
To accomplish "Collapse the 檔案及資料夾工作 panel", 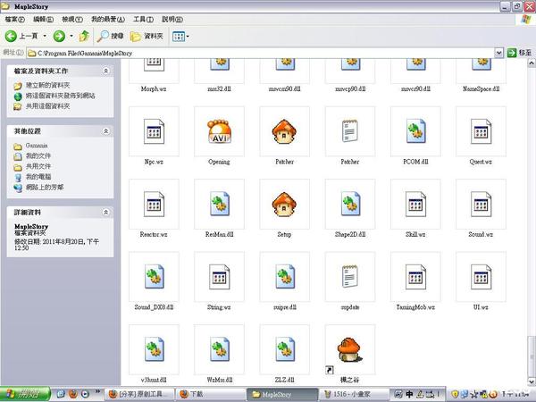I will [107, 70].
